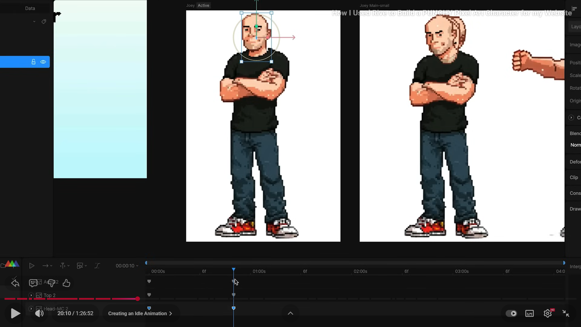Click the large video play button
Viewport: 581px width, 327px height.
point(15,313)
